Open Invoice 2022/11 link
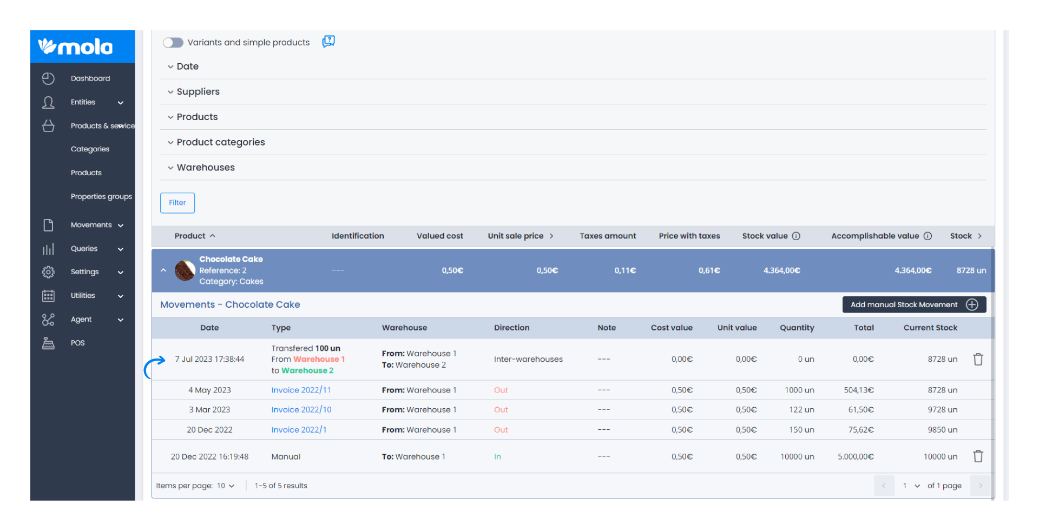This screenshot has height=531, width=1039. pos(301,390)
